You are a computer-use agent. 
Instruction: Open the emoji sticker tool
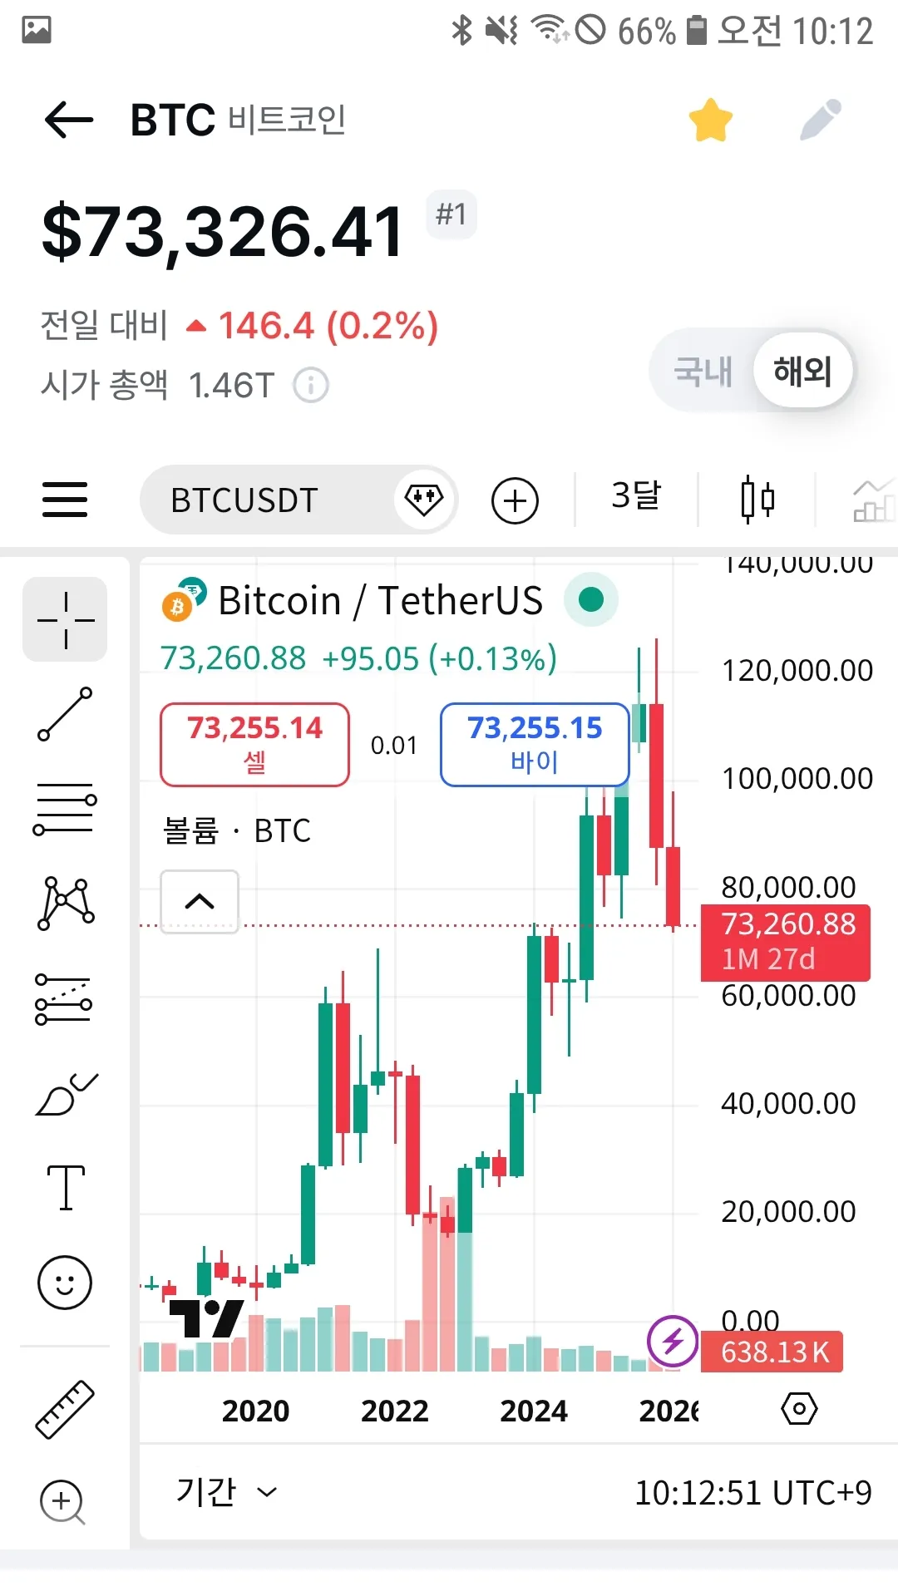coord(65,1283)
